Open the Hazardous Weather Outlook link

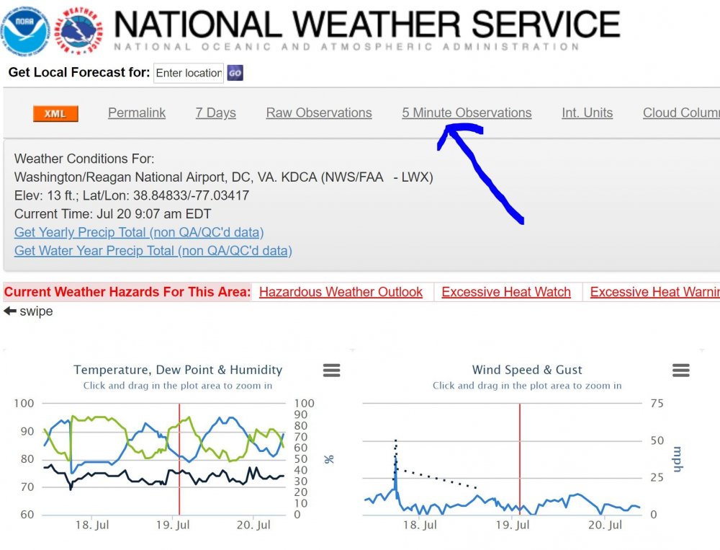[341, 292]
